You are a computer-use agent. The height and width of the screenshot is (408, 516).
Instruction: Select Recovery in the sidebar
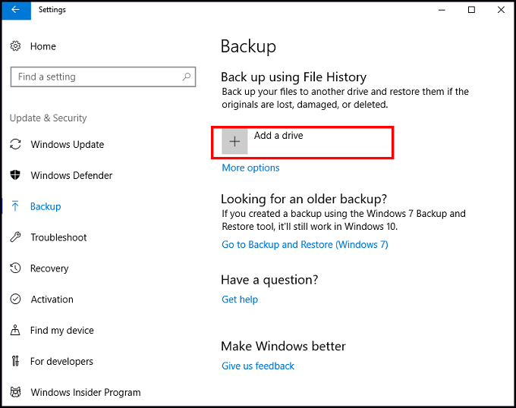point(49,268)
